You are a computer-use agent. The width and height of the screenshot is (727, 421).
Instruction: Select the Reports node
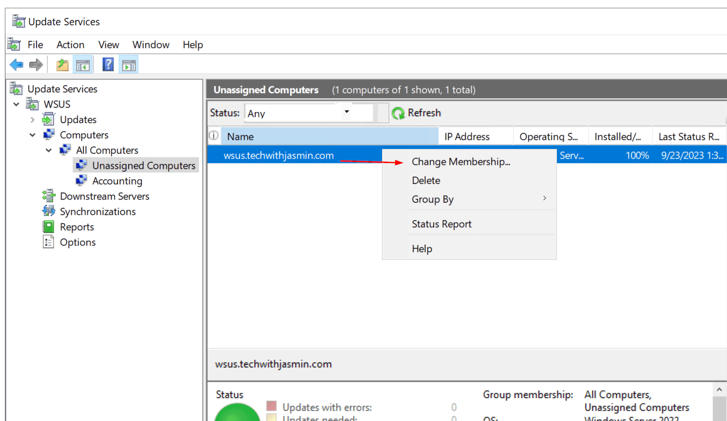point(77,227)
